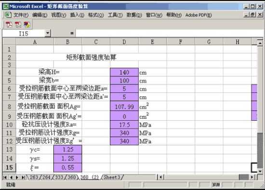The height and width of the screenshot is (190, 265).
Task: Open the 视图(V) menu
Action: point(59,15)
